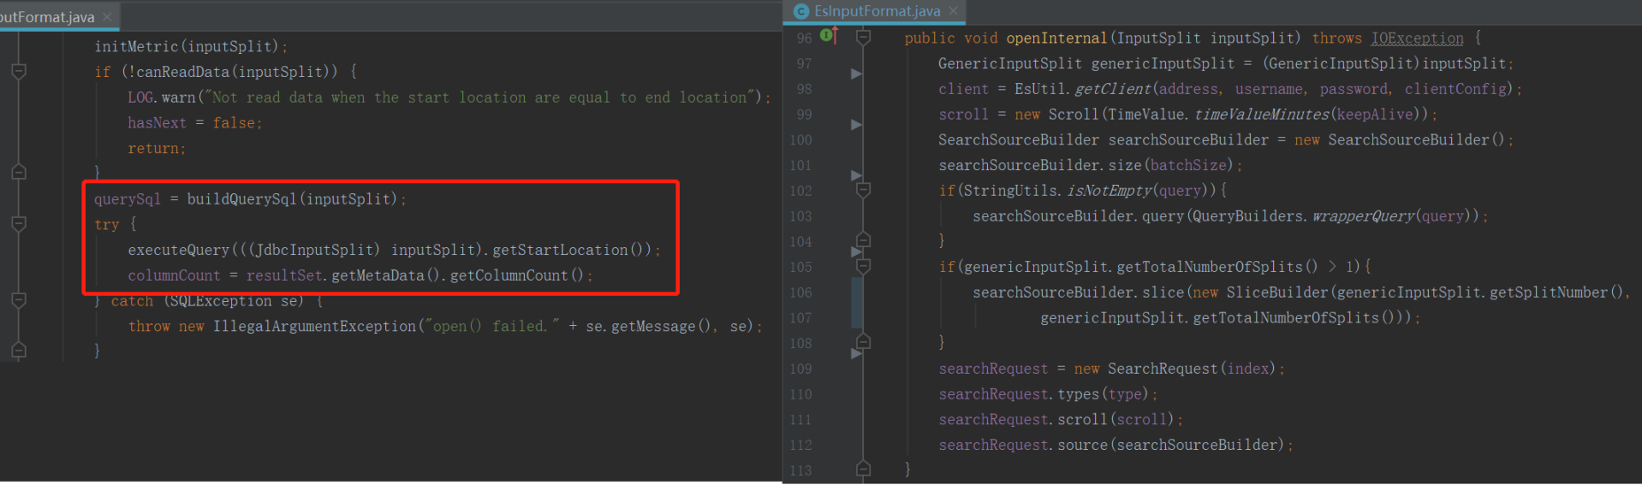Collapse the isNotEmpty if-block fold on line 102
This screenshot has width=1642, height=485.
pos(863,190)
